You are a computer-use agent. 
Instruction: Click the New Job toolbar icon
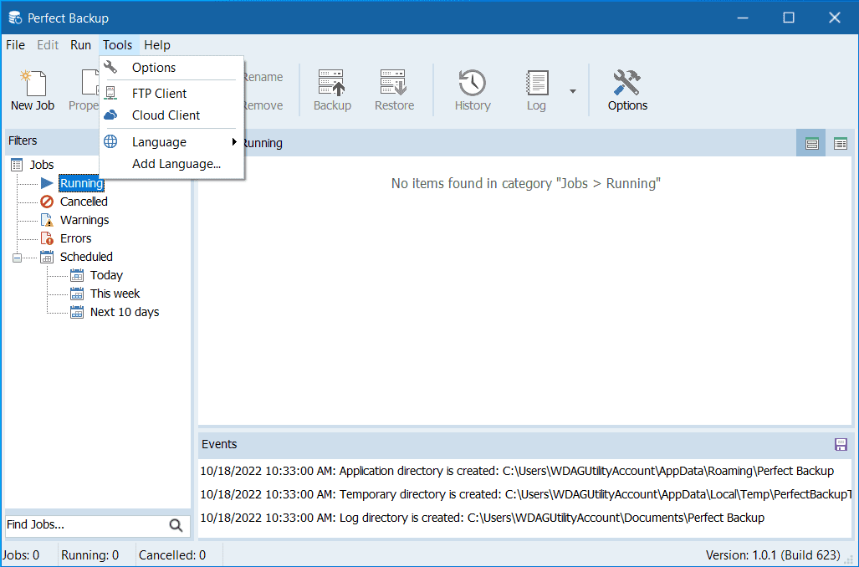(33, 90)
